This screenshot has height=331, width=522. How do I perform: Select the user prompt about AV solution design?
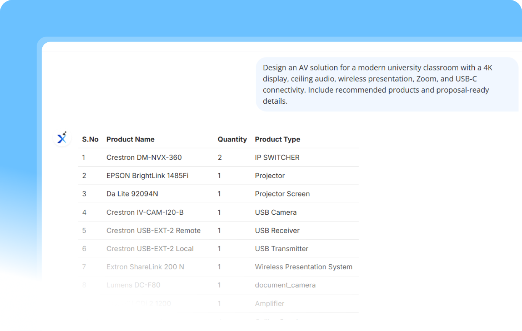(387, 84)
